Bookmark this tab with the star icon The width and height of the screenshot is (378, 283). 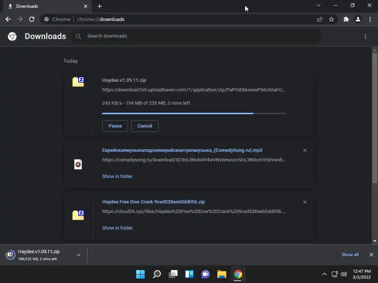331,19
